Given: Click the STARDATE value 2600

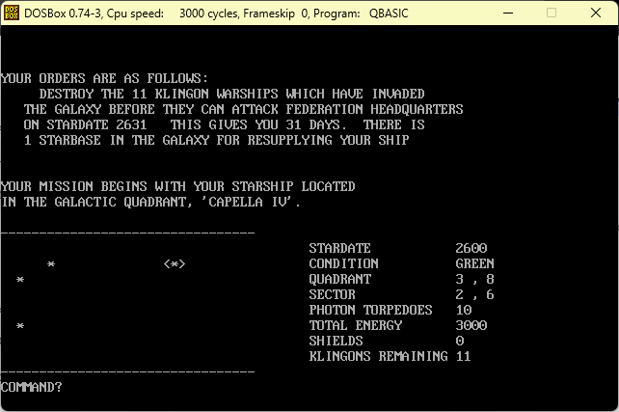Looking at the screenshot, I should point(471,248).
